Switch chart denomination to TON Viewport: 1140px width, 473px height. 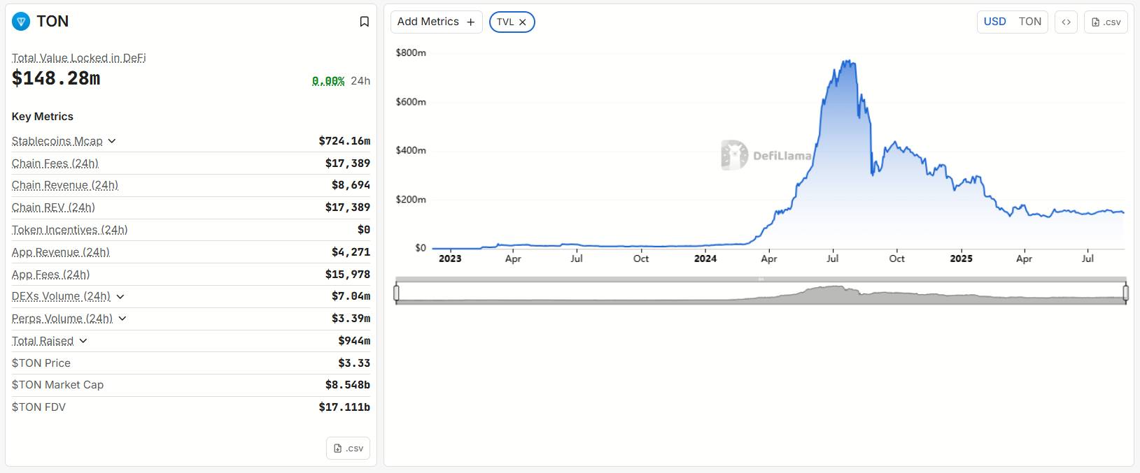[x=1029, y=22]
